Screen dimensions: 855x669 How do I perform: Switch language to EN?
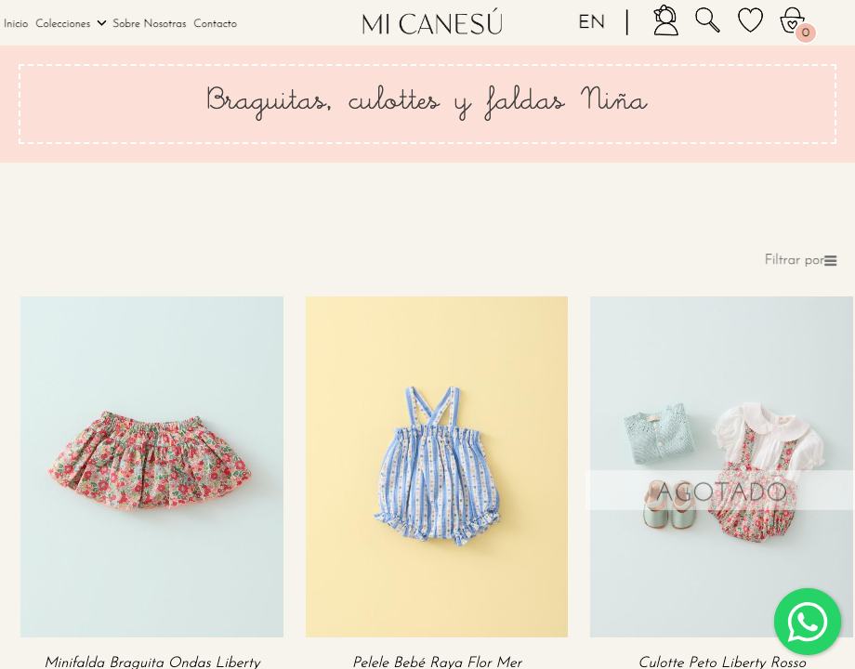592,22
